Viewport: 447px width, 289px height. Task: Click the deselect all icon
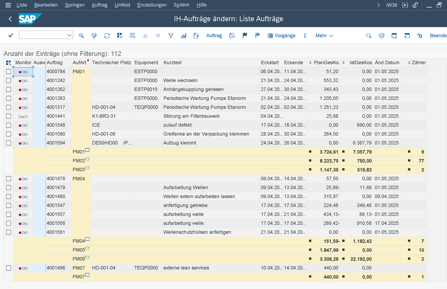pyautogui.click(x=132, y=36)
